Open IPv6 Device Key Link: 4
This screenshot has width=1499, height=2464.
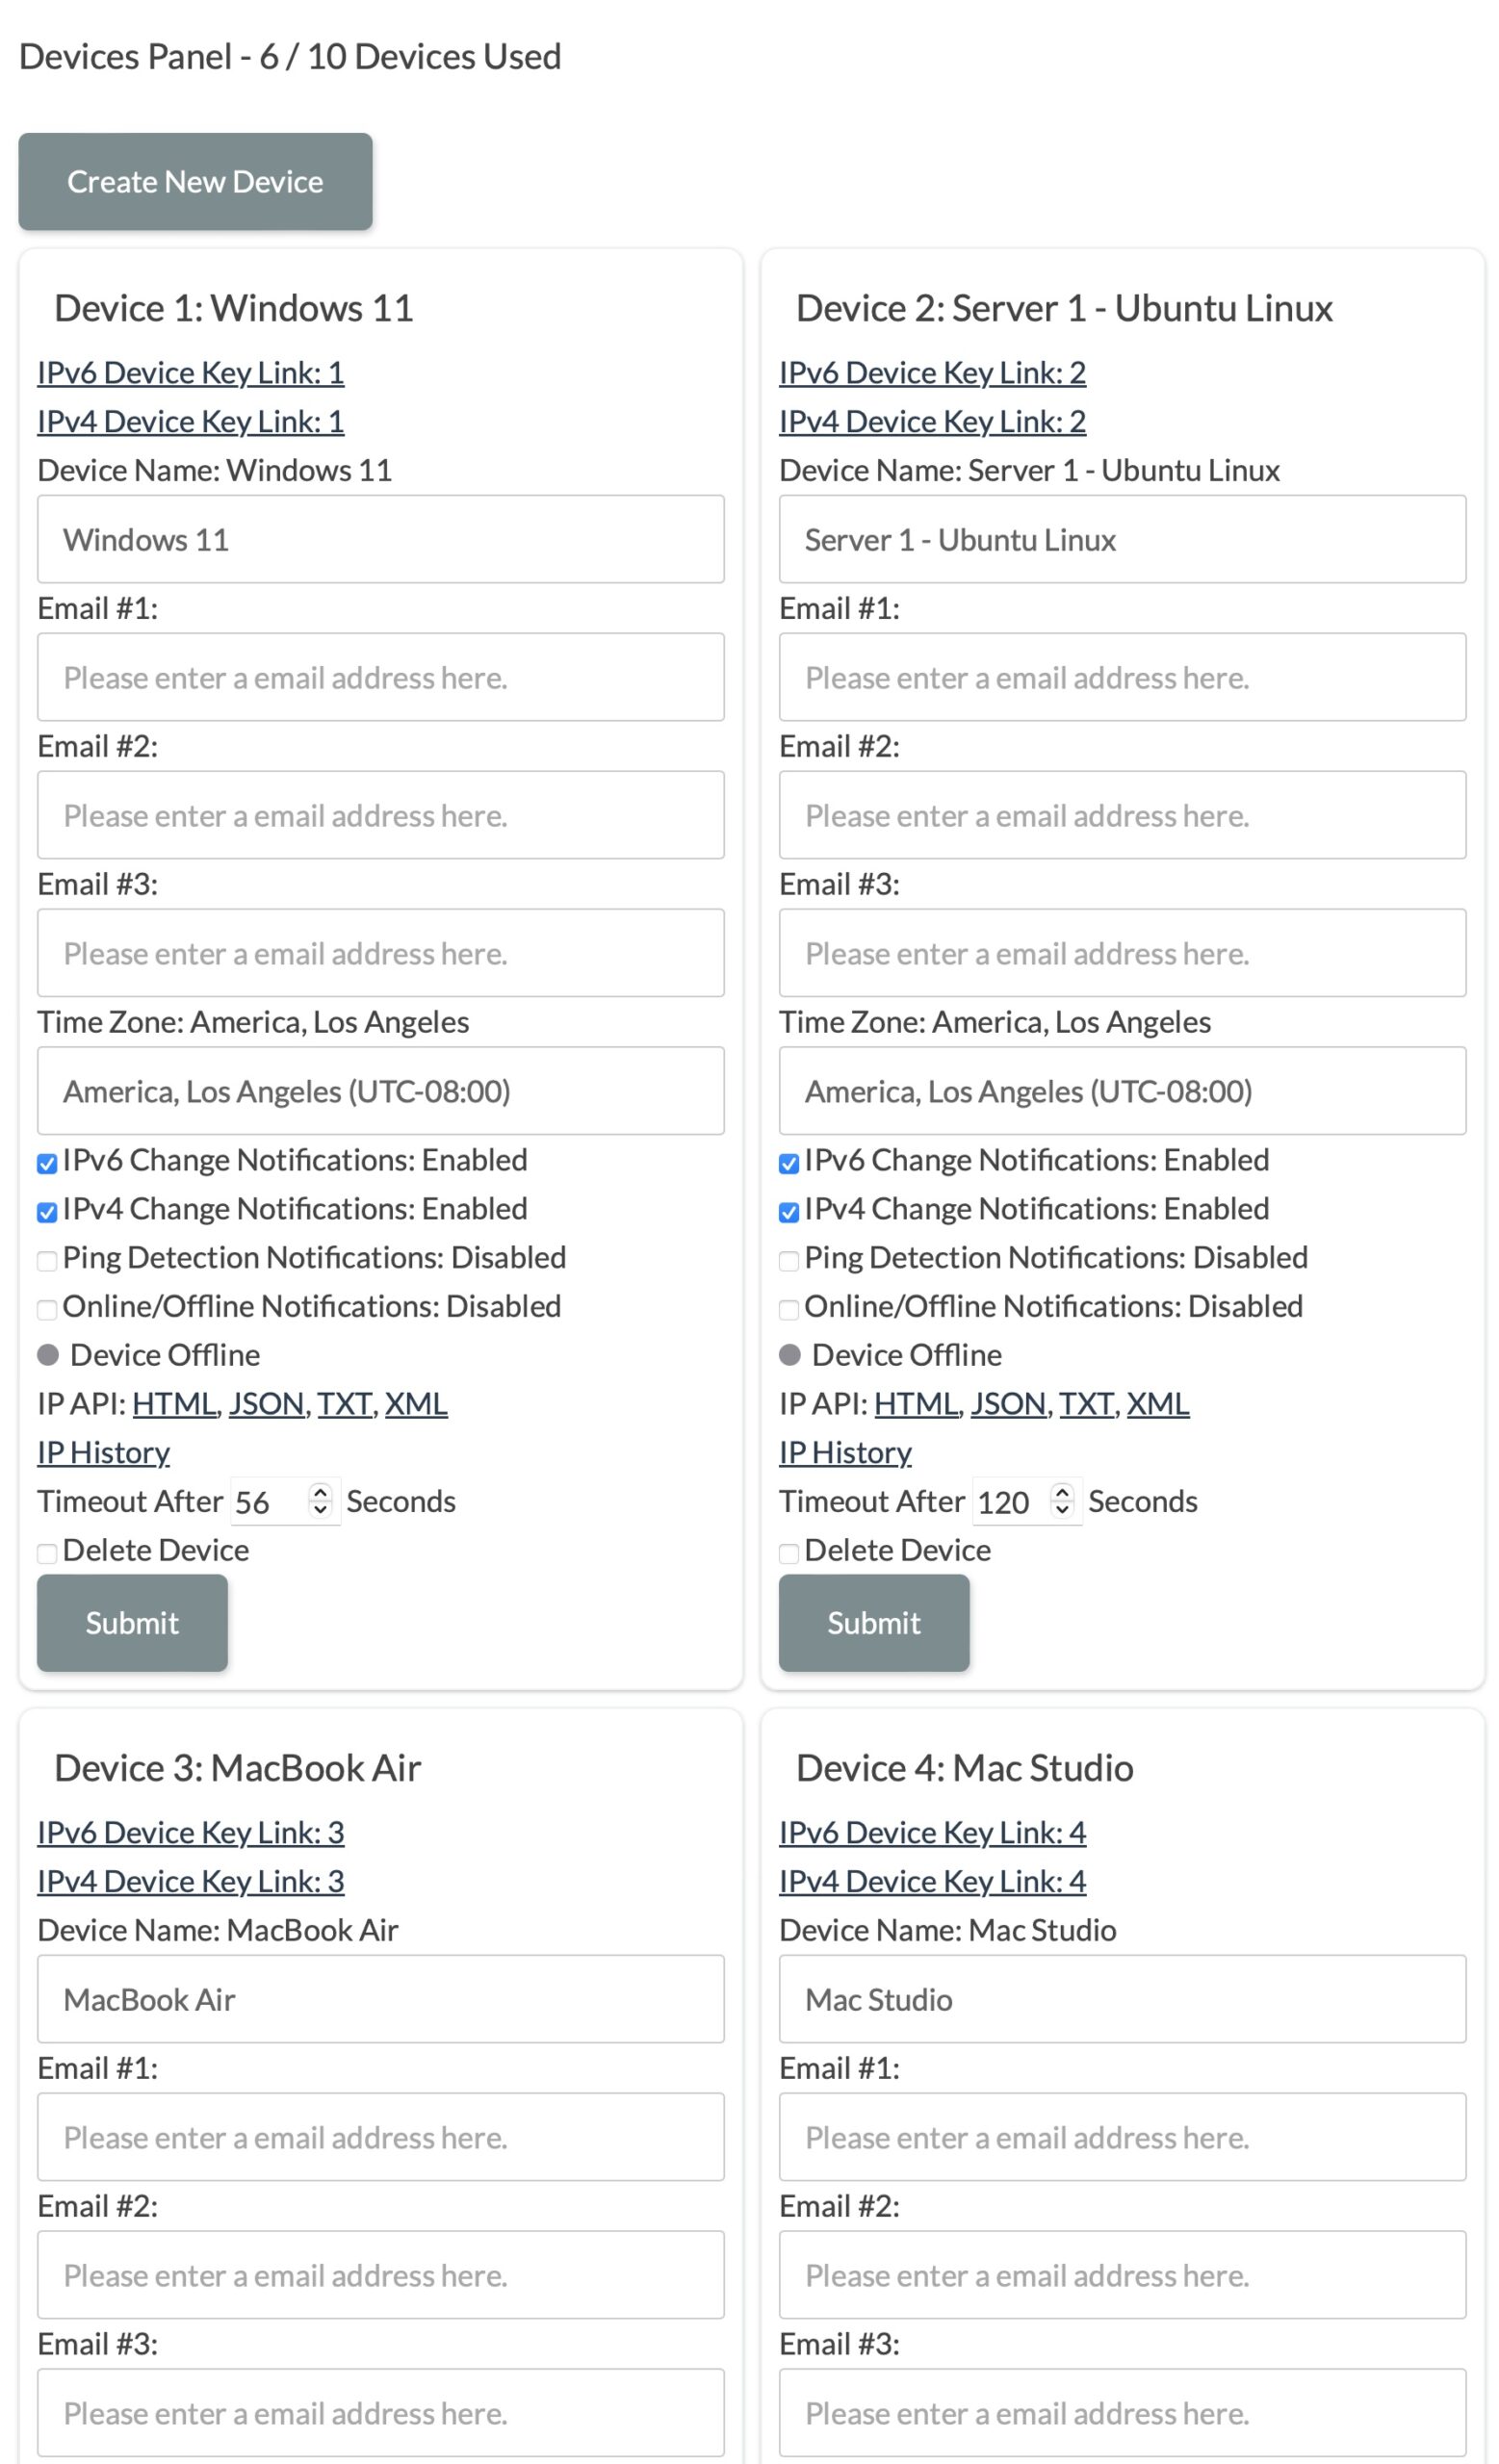[x=932, y=1832]
